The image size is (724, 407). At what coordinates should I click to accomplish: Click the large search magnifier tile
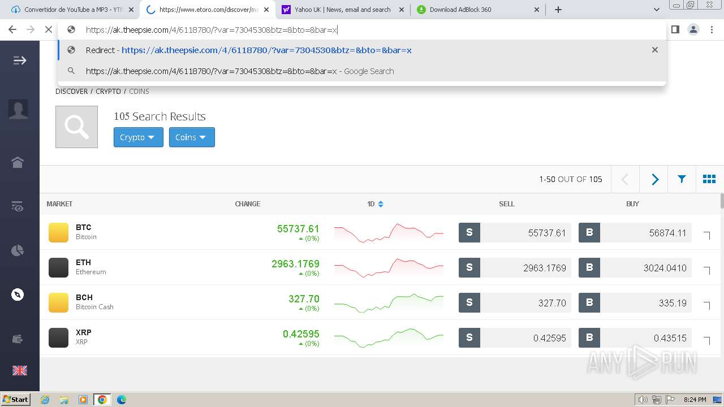point(76,127)
